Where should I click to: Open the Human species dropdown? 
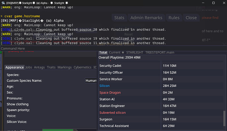[x=91, y=81]
